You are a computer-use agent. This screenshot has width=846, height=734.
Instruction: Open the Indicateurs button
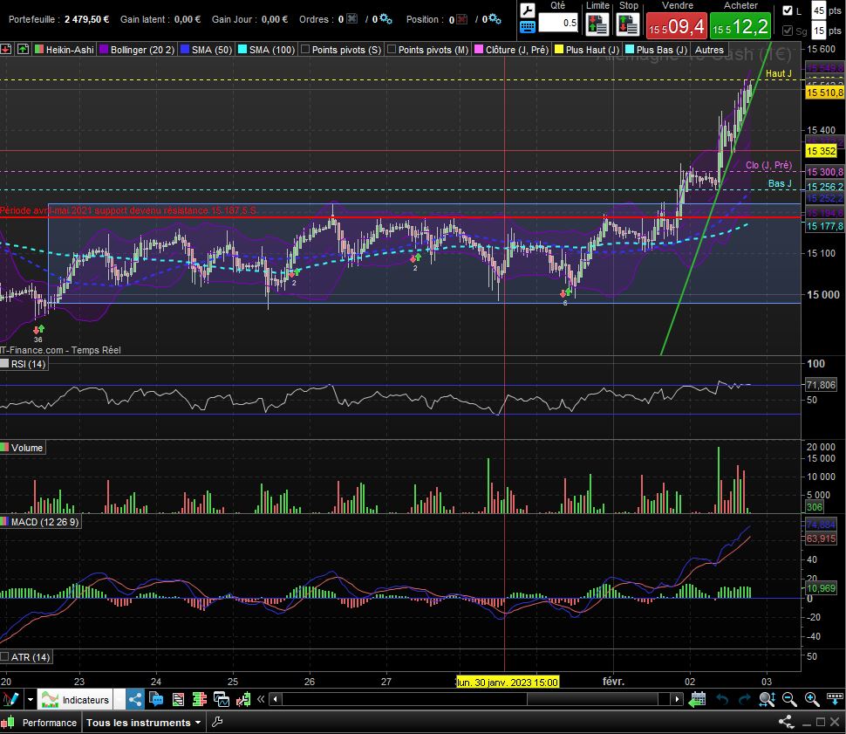pyautogui.click(x=76, y=699)
